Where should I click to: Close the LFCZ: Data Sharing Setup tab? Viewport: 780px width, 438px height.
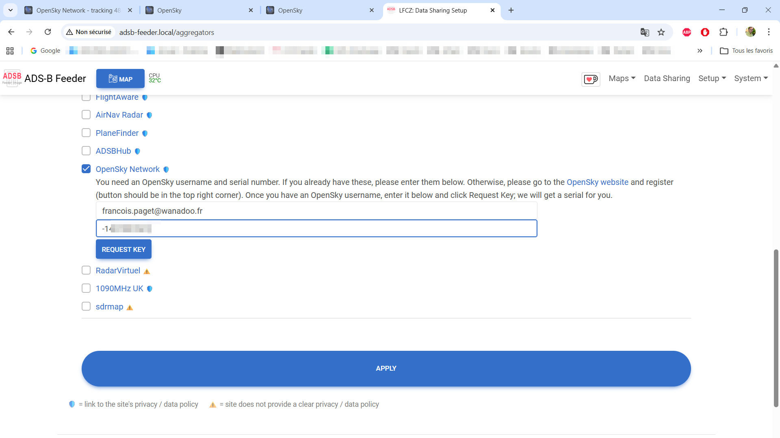click(x=492, y=10)
